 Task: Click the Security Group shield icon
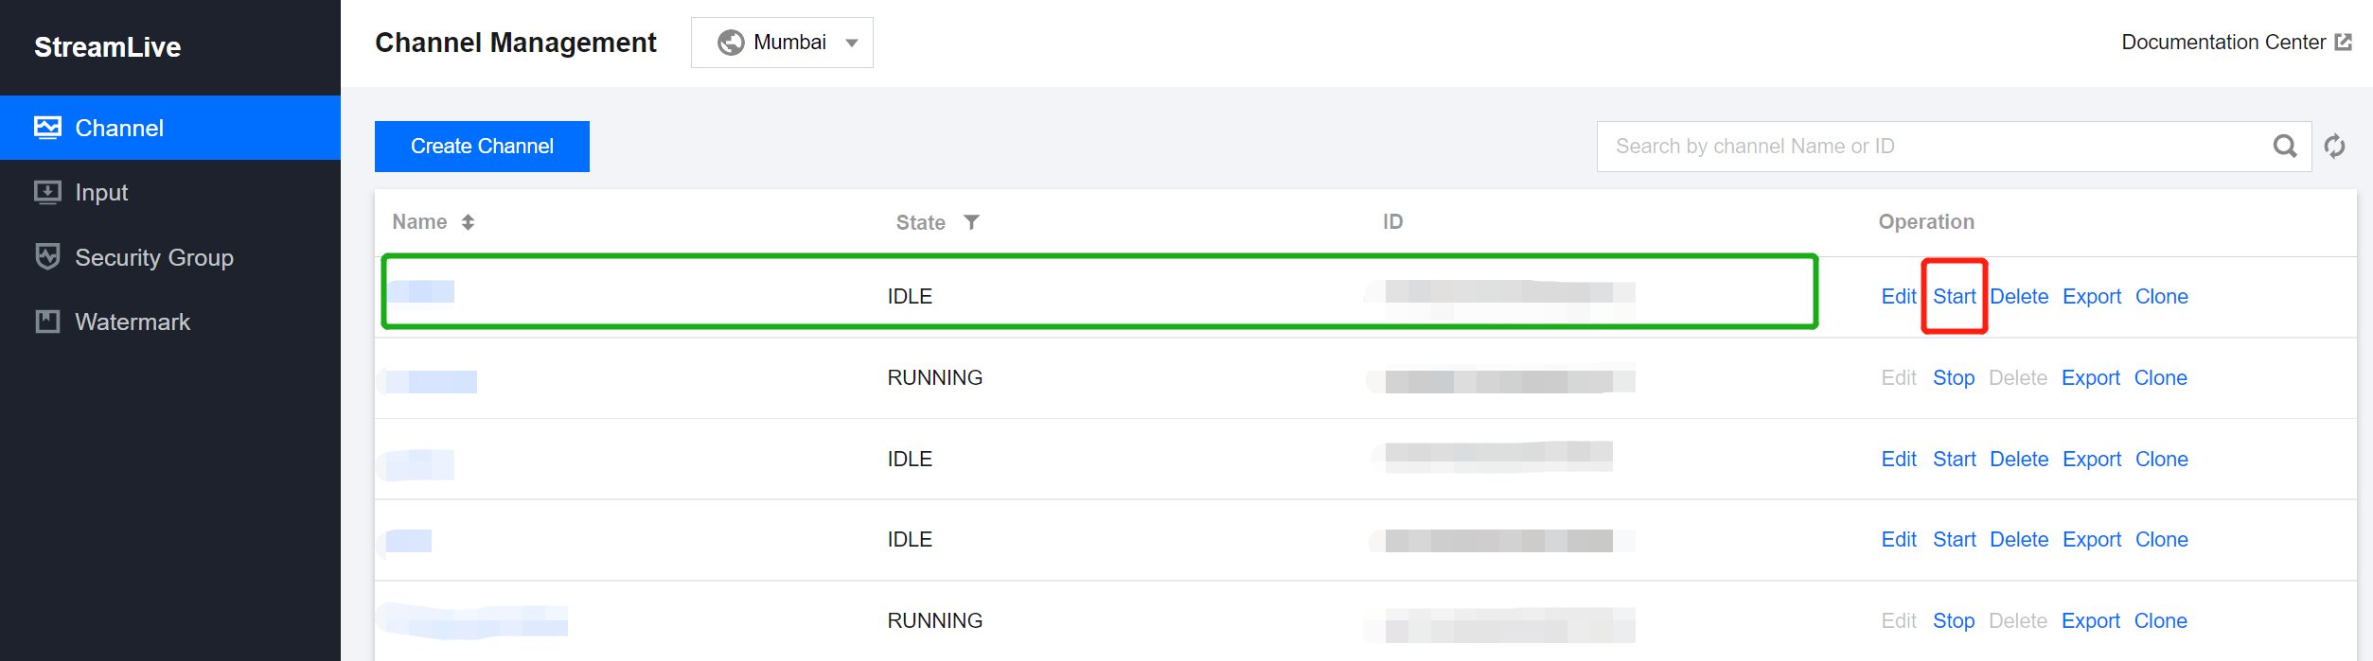(x=47, y=257)
